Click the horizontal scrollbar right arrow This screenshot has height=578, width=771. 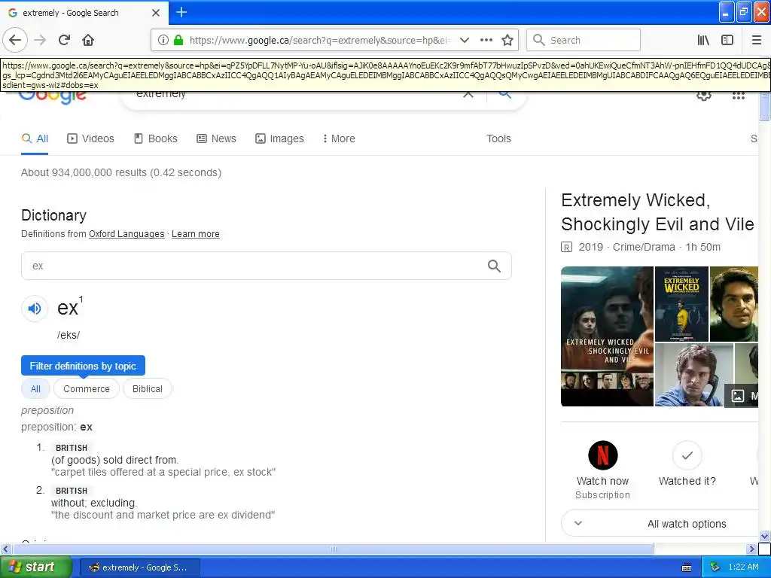pos(751,549)
